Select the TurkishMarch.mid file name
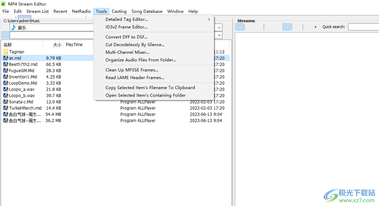 [x=25, y=108]
